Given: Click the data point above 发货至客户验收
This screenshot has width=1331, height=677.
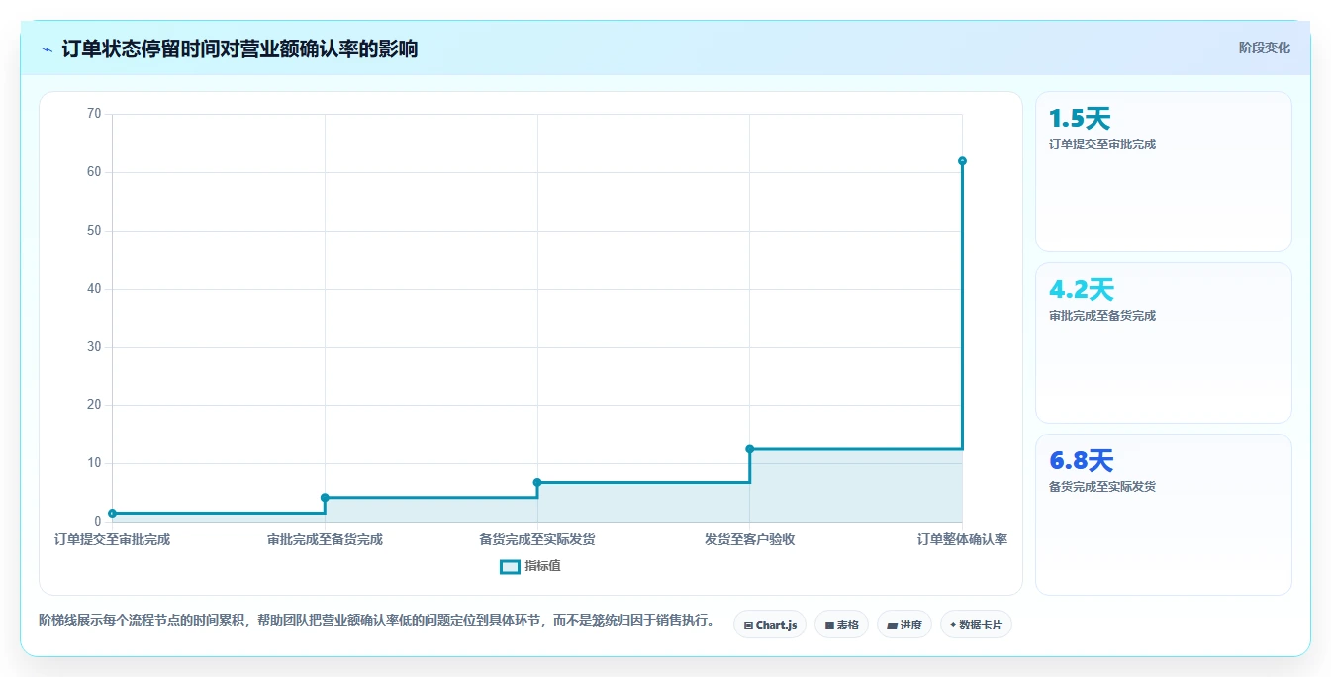Looking at the screenshot, I should (749, 449).
